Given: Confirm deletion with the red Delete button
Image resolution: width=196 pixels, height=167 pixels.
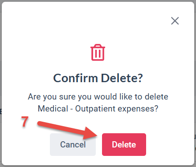Looking at the screenshot, I should tap(124, 144).
